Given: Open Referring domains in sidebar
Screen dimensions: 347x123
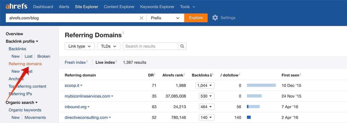Looking at the screenshot, I should coord(25,64).
